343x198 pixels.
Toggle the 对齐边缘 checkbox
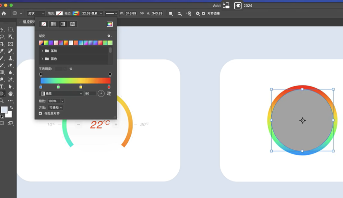point(204,14)
